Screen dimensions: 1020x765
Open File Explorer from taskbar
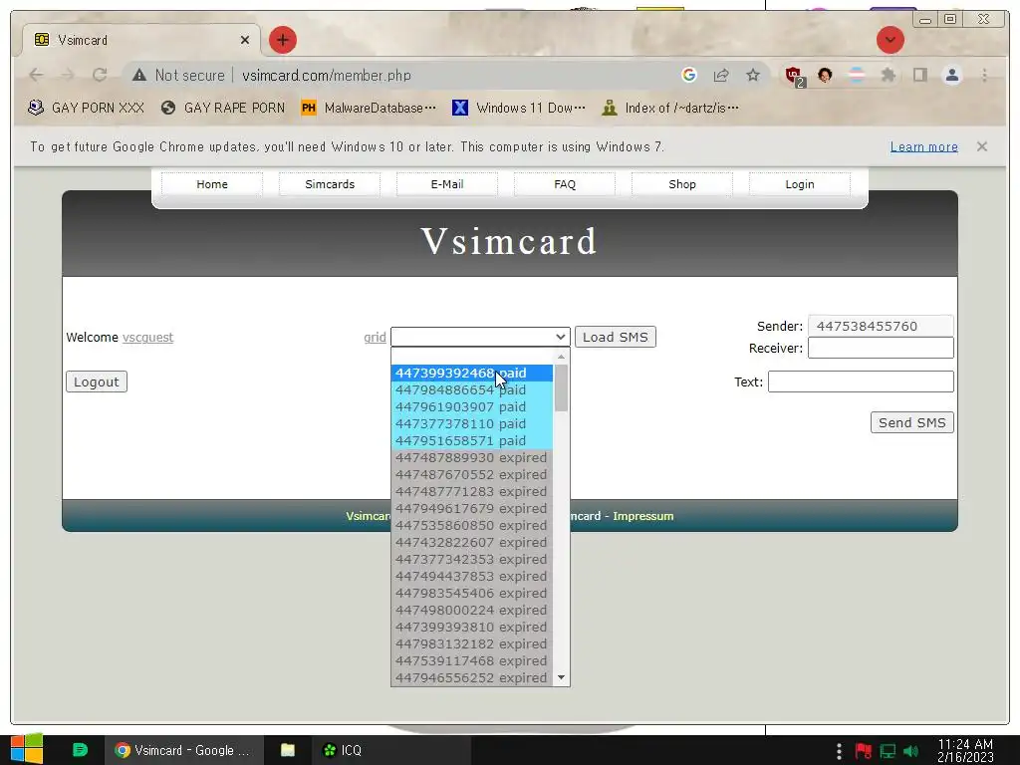pos(288,750)
